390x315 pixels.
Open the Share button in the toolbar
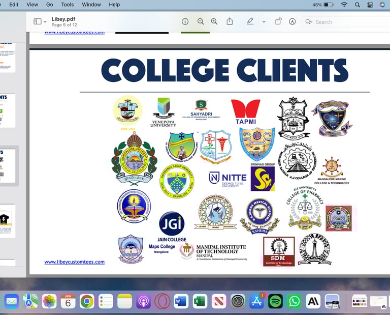(230, 21)
